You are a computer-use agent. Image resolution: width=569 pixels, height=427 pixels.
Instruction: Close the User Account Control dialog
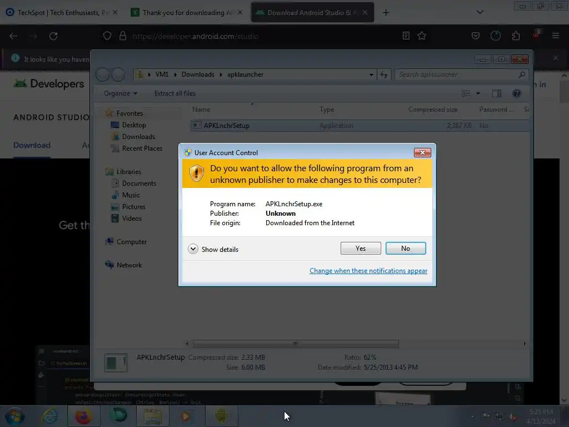click(422, 152)
